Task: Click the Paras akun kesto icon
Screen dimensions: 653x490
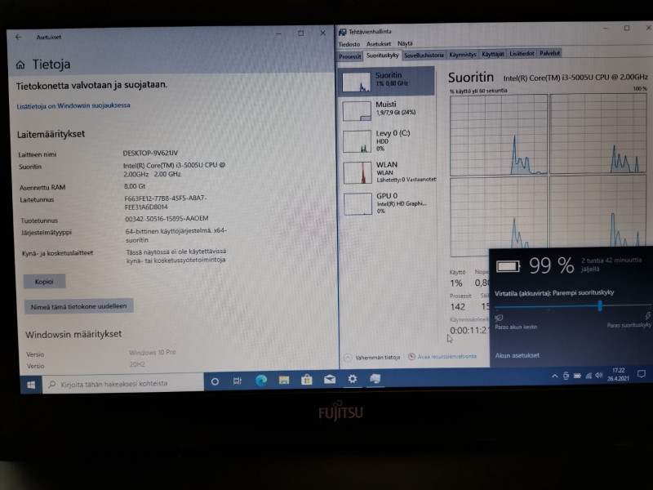Action: (x=499, y=318)
